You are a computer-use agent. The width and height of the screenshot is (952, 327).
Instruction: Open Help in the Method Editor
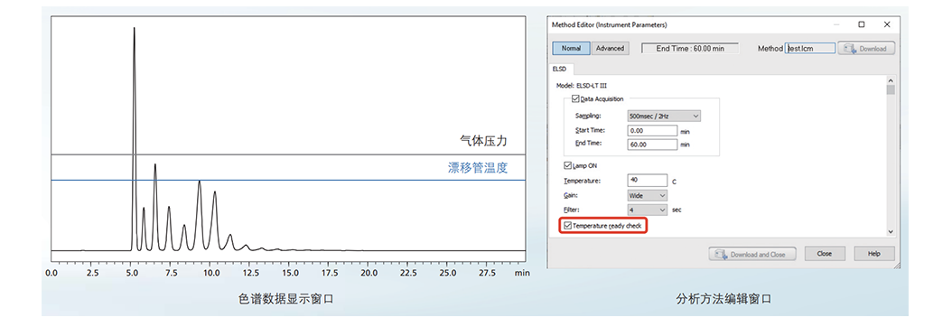(x=873, y=254)
